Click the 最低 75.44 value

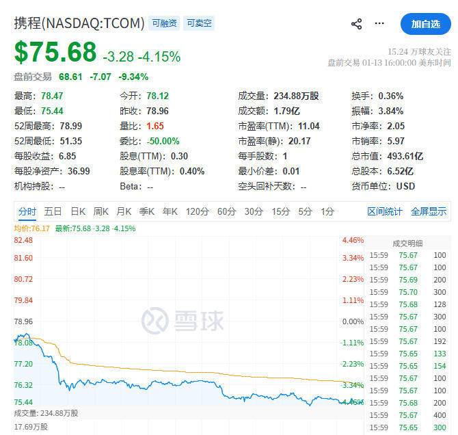click(52, 111)
